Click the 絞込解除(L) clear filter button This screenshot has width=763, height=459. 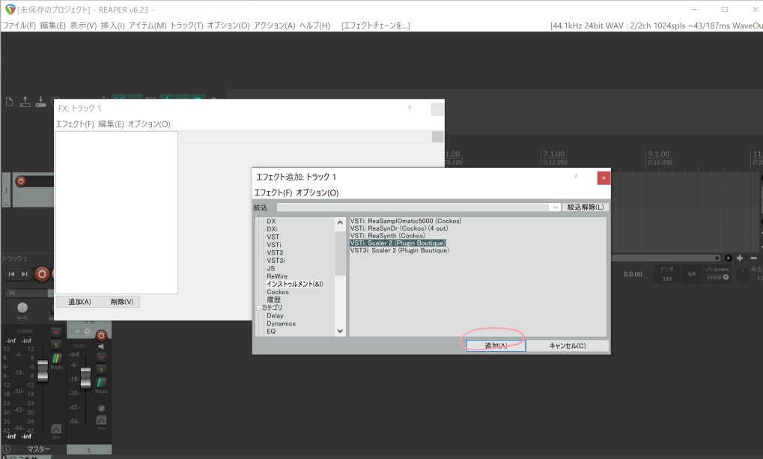[x=586, y=207]
